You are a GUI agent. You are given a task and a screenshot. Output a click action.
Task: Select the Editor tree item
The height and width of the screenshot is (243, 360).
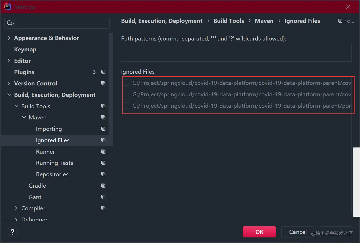[22, 61]
